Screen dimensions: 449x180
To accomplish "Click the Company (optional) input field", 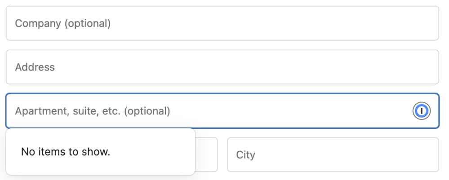I will [222, 23].
